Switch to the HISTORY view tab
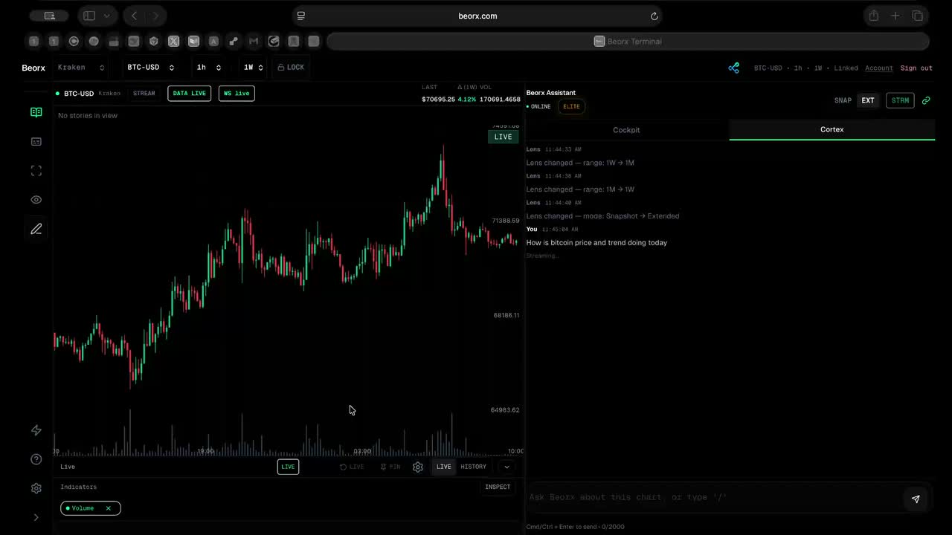The height and width of the screenshot is (535, 952). tap(473, 467)
